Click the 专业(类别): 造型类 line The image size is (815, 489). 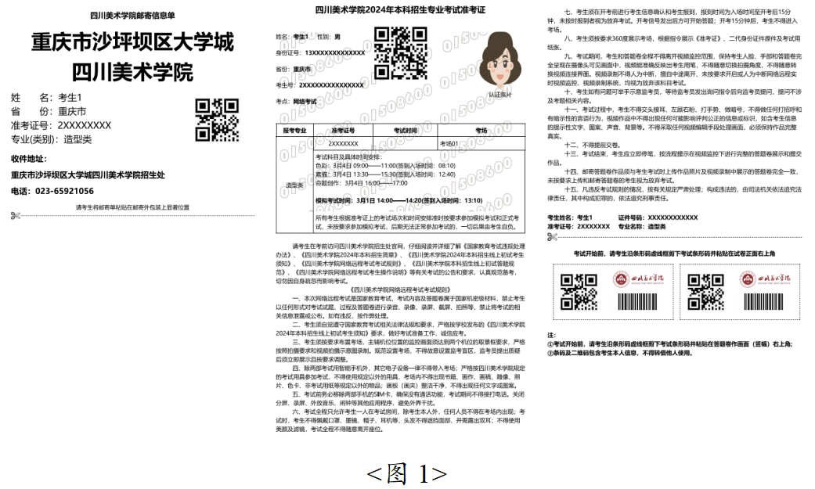tap(52, 139)
